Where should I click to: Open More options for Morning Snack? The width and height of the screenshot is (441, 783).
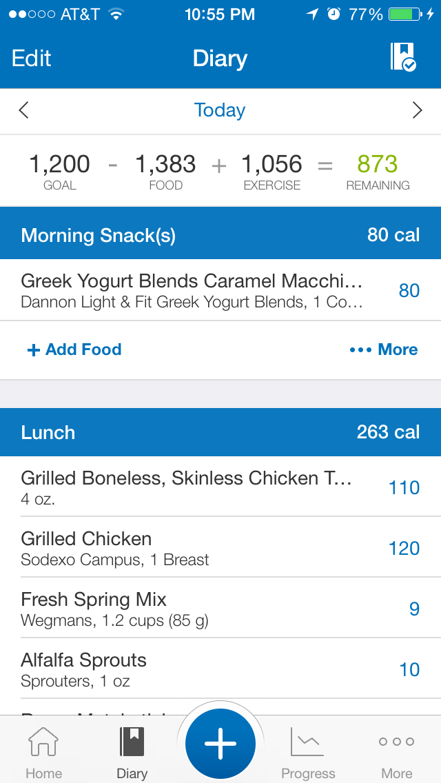point(384,349)
